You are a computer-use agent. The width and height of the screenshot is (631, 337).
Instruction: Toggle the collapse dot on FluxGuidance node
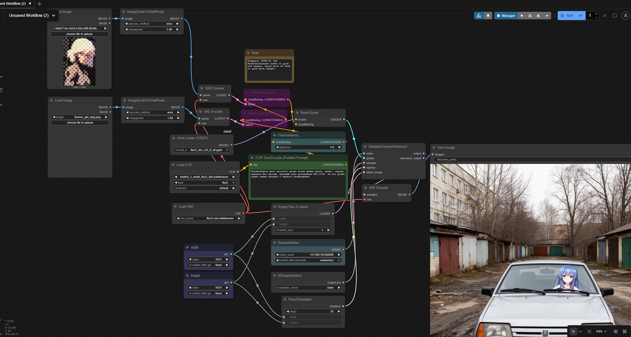pyautogui.click(x=275, y=135)
